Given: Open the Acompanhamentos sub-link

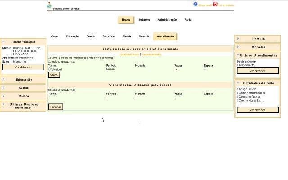Looking at the screenshot, I should pyautogui.click(x=152, y=54).
